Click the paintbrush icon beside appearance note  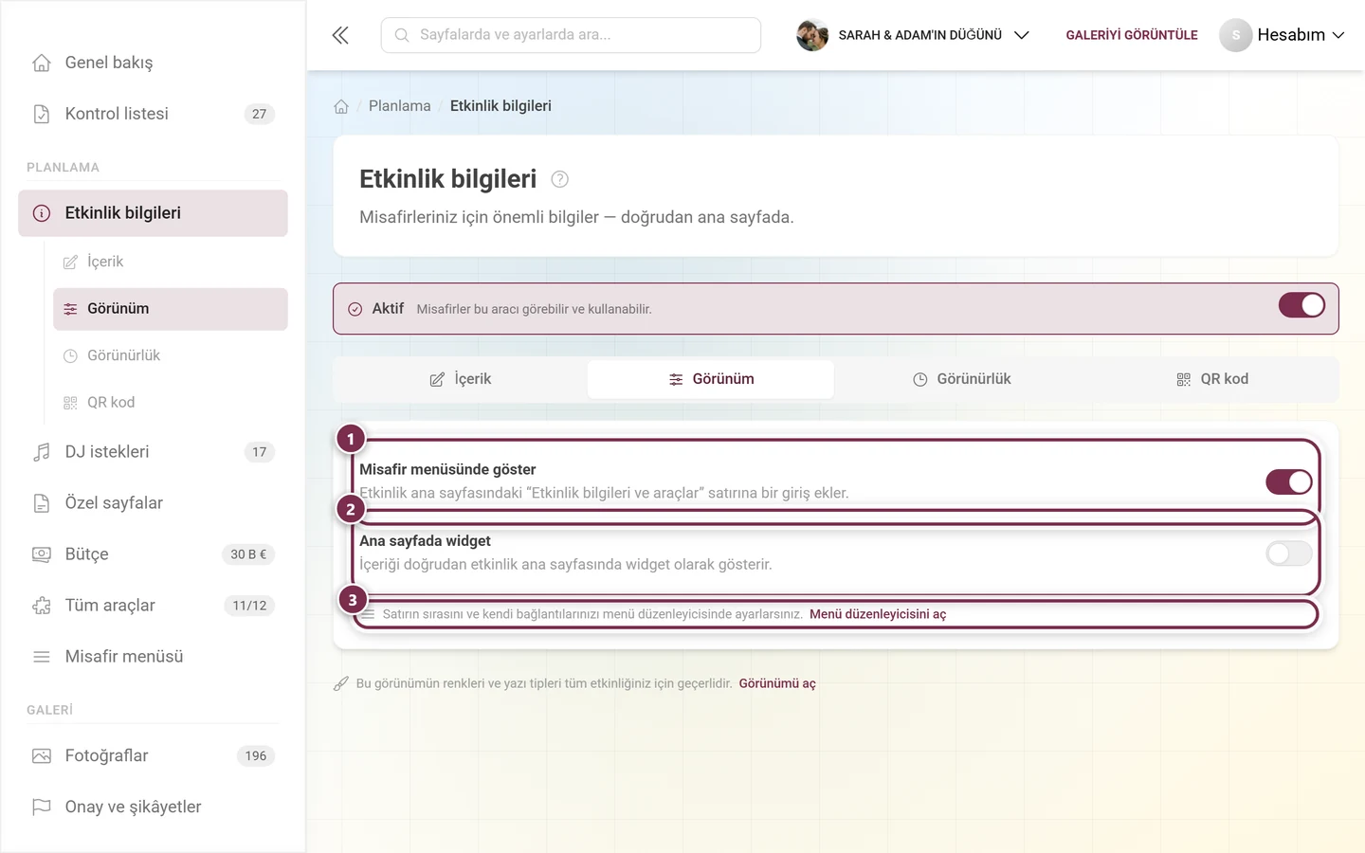coord(341,683)
